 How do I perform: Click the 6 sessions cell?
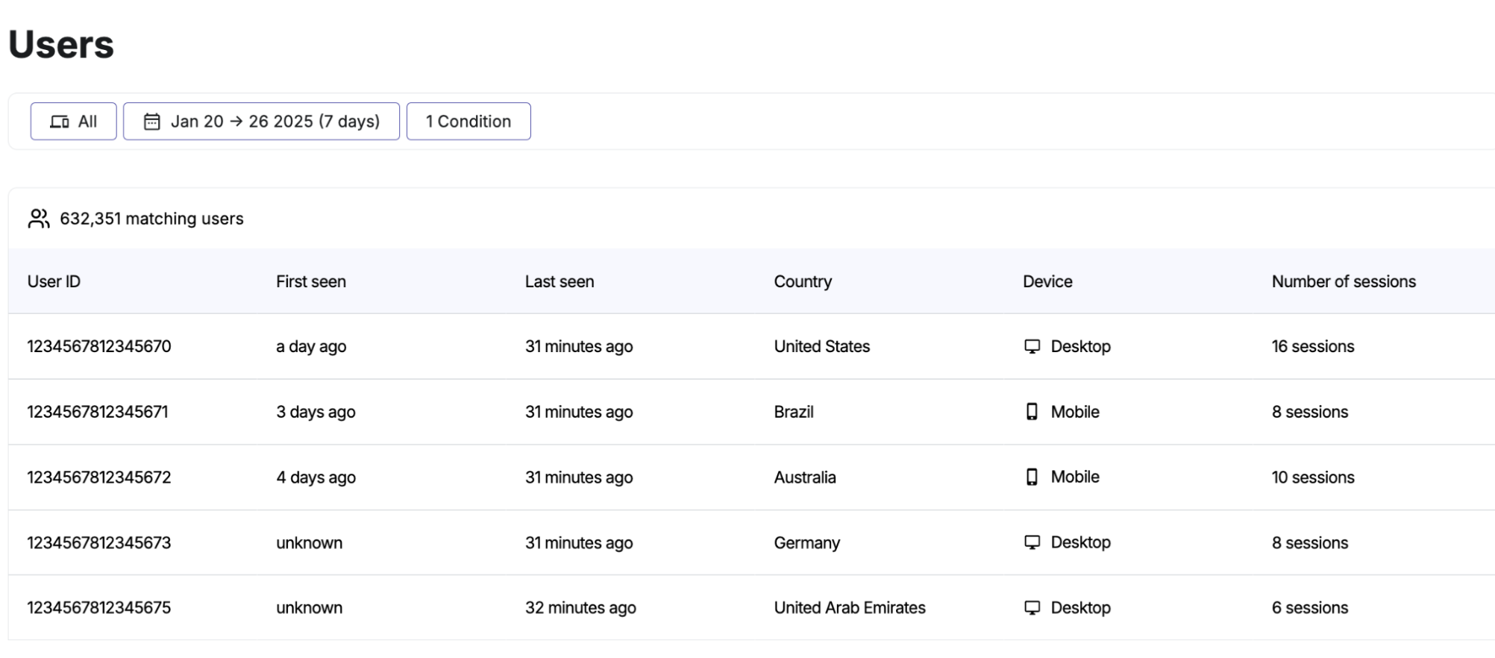coord(1310,607)
